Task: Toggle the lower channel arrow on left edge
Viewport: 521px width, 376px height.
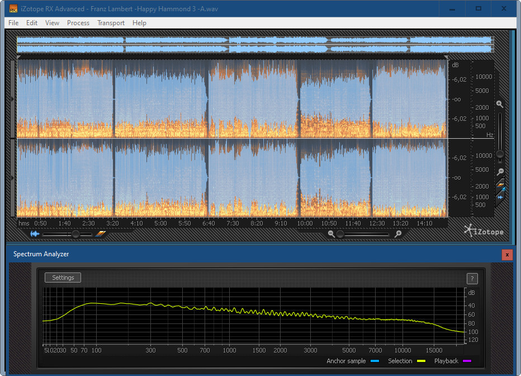Action: pyautogui.click(x=13, y=178)
